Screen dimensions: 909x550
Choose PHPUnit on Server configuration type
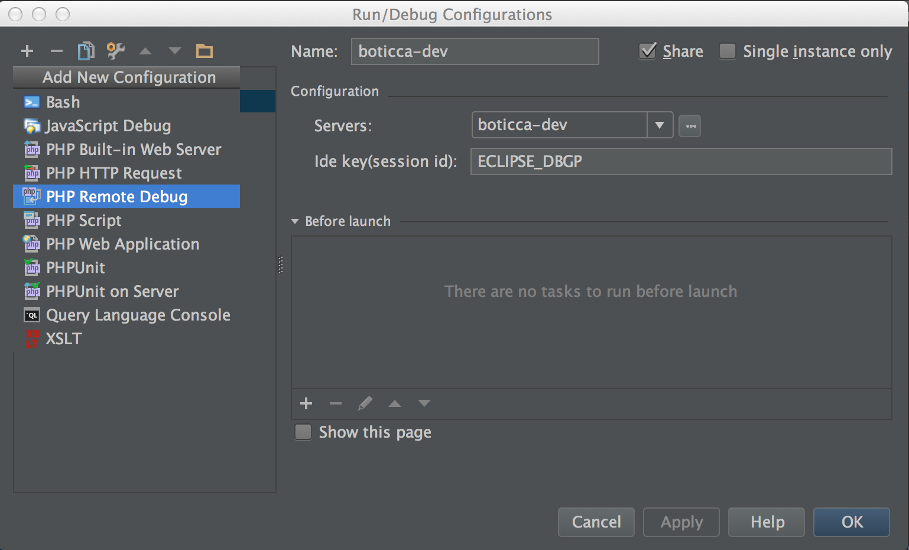click(112, 292)
